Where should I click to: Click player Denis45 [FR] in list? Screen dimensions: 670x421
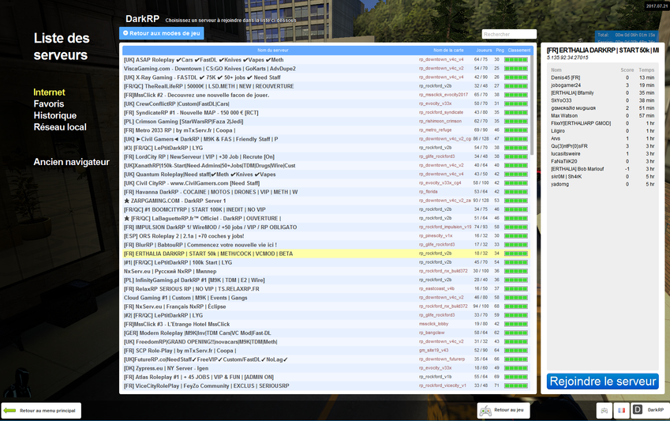coord(602,78)
